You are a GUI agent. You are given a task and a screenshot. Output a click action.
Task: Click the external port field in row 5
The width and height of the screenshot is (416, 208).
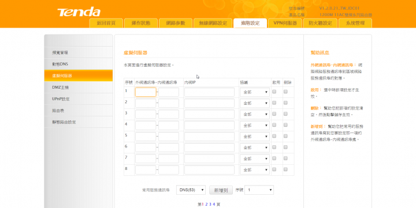[x=146, y=137]
